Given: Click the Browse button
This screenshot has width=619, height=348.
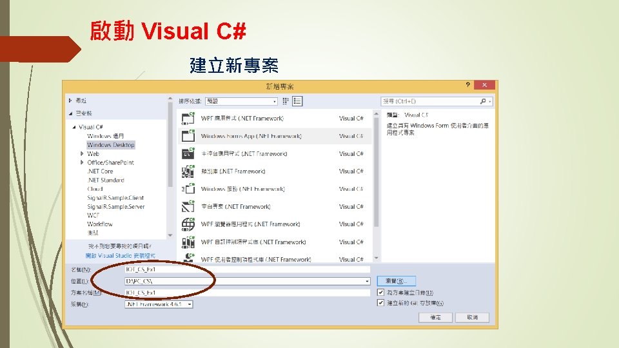Looking at the screenshot, I should 397,281.
